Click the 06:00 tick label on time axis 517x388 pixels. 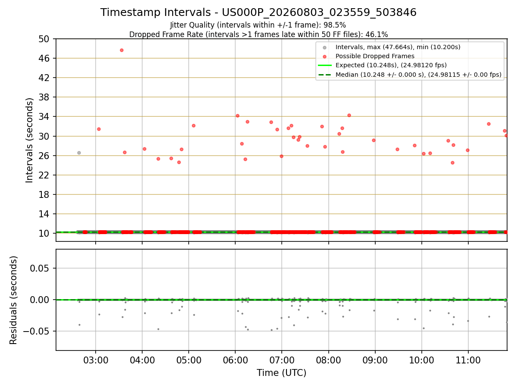click(x=235, y=360)
